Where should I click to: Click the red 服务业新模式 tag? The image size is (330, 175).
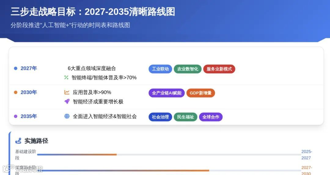click(219, 69)
